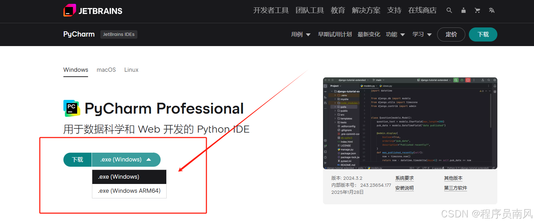Open 支持 menu
534x223 pixels.
394,11
